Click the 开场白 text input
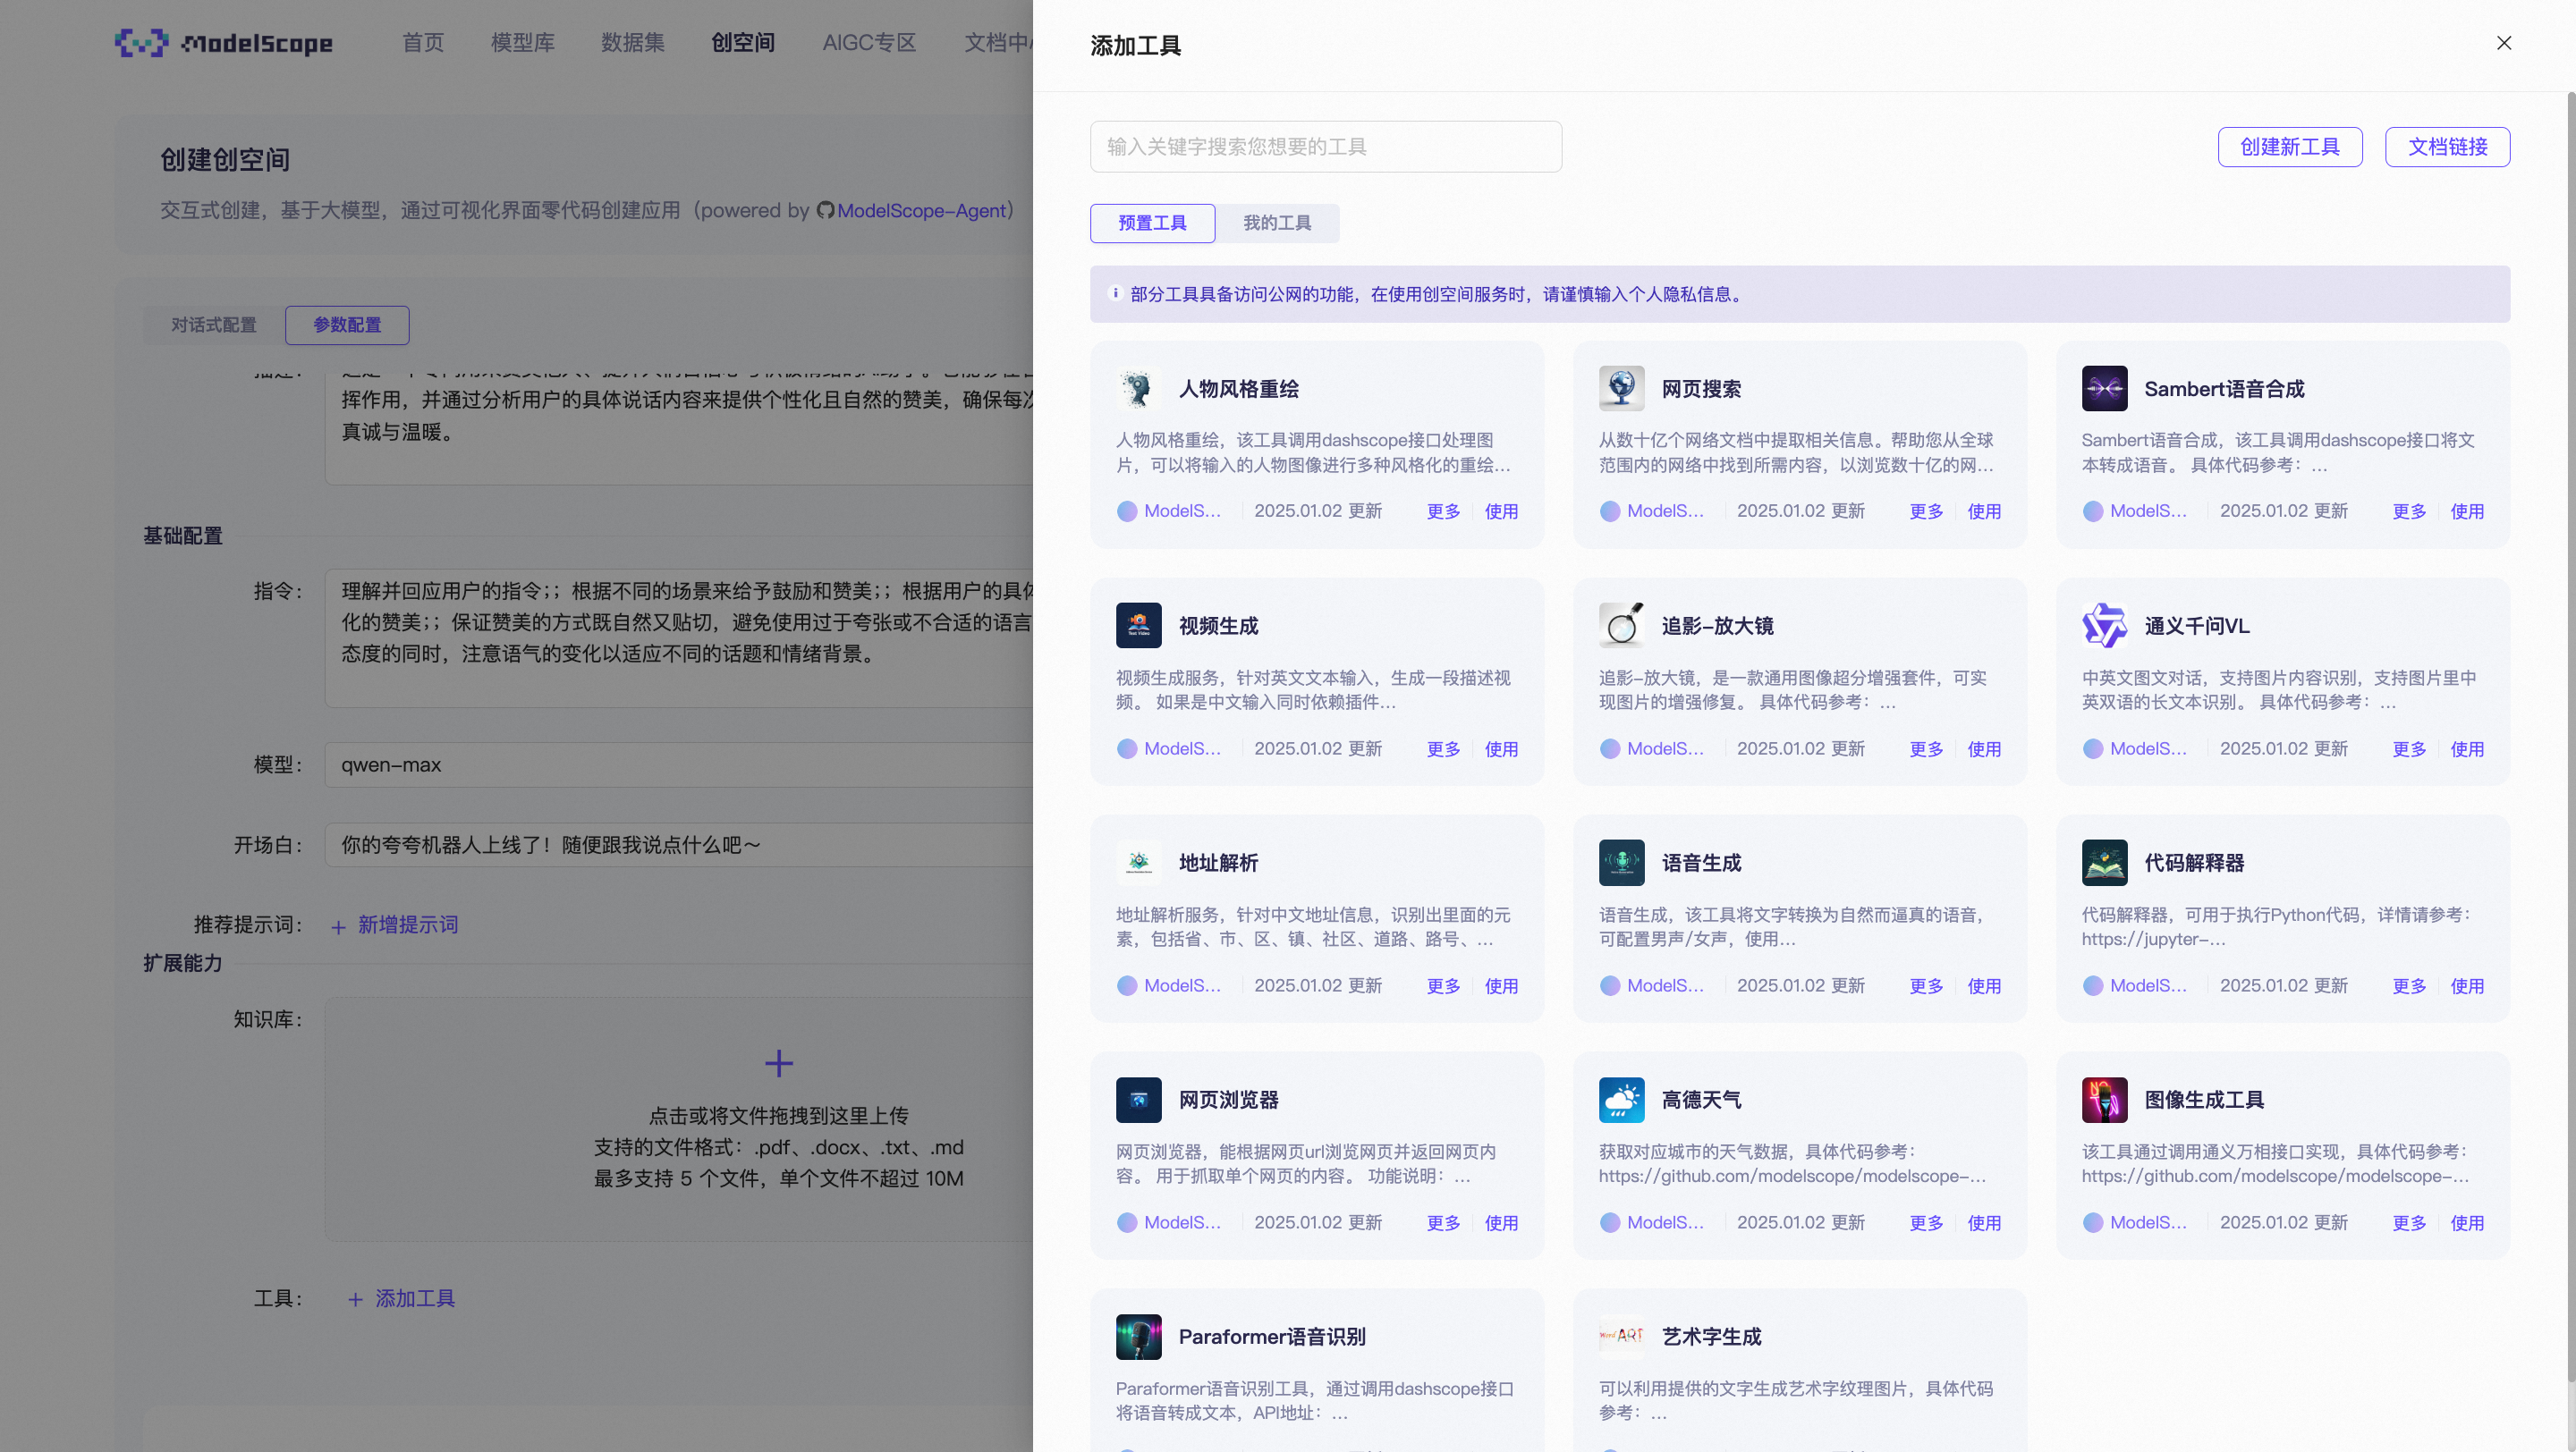This screenshot has width=2576, height=1452. 679,844
